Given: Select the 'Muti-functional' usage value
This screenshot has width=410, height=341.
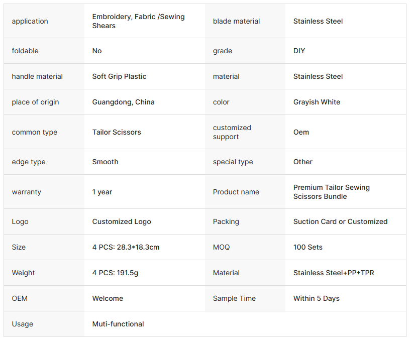Looking at the screenshot, I should [118, 324].
